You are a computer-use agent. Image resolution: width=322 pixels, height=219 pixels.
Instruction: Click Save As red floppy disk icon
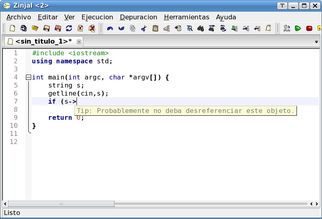tap(58, 28)
